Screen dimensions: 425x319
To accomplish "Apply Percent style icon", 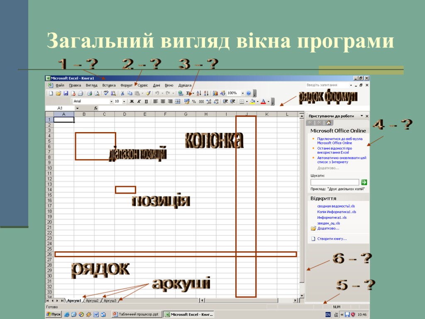I will pos(194,101).
